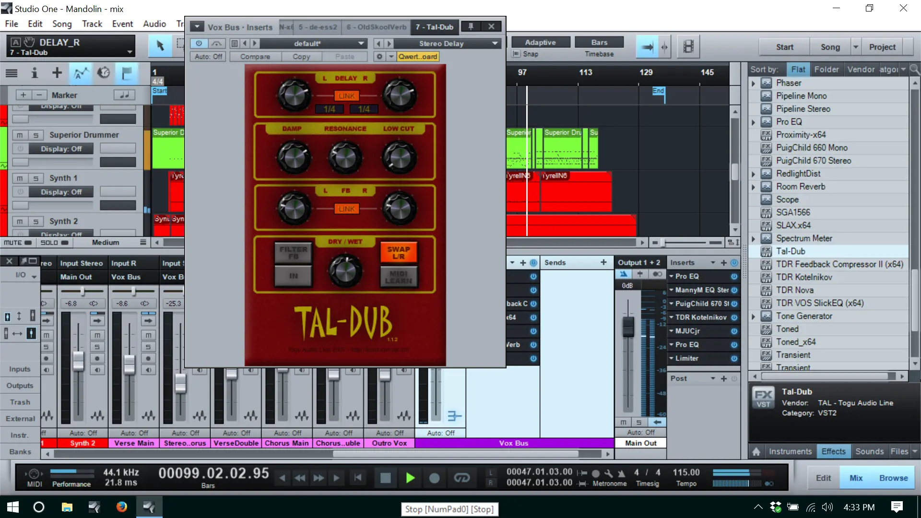The width and height of the screenshot is (921, 518).
Task: Toggle FILTER FB button in Tal-Dub
Action: [293, 253]
